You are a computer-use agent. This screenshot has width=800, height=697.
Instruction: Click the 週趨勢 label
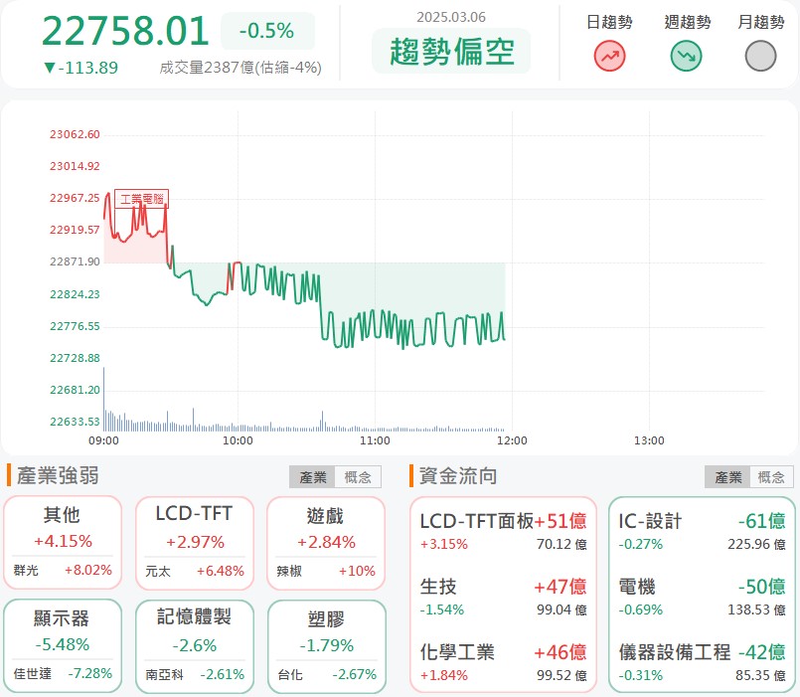688,22
